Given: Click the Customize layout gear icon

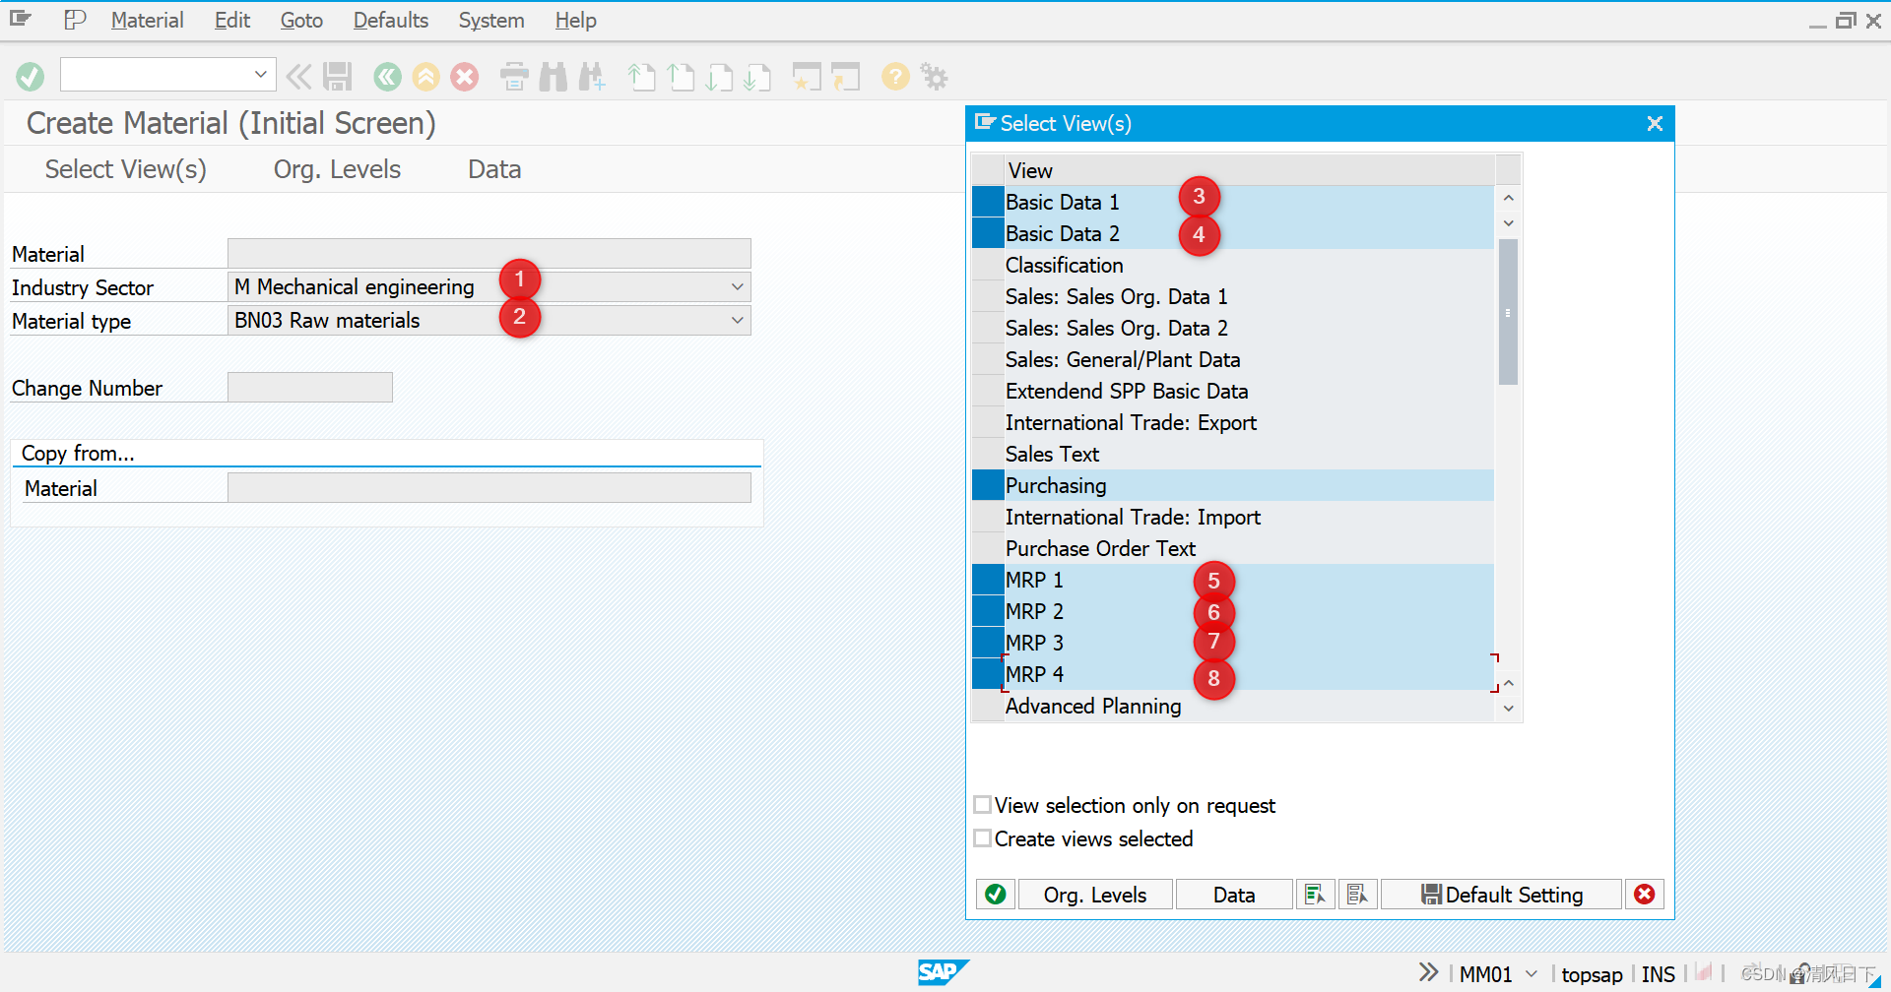Looking at the screenshot, I should (934, 76).
